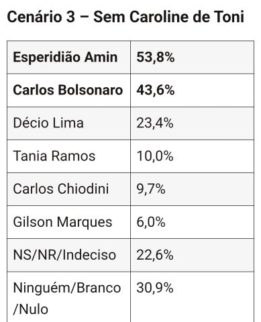Click the word Cenário in the title

[34, 17]
